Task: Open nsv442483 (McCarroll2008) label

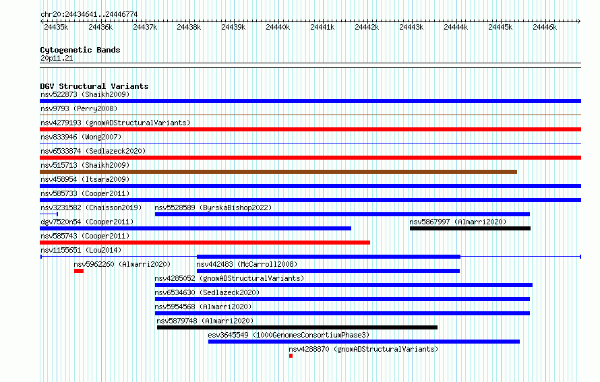Action: click(x=247, y=264)
